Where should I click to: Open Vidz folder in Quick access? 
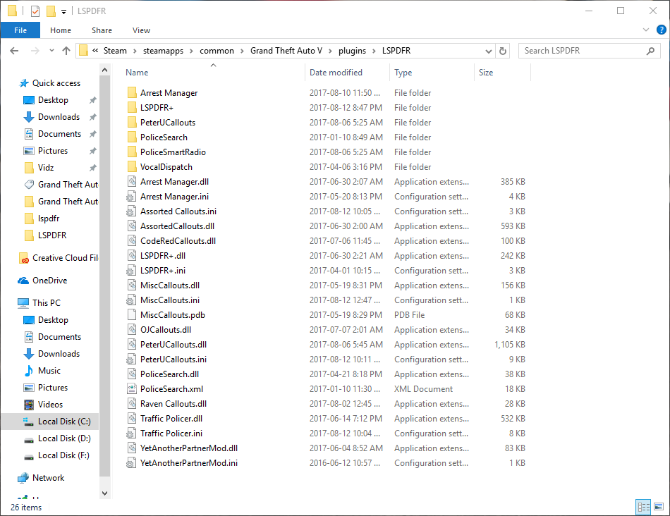(x=39, y=168)
